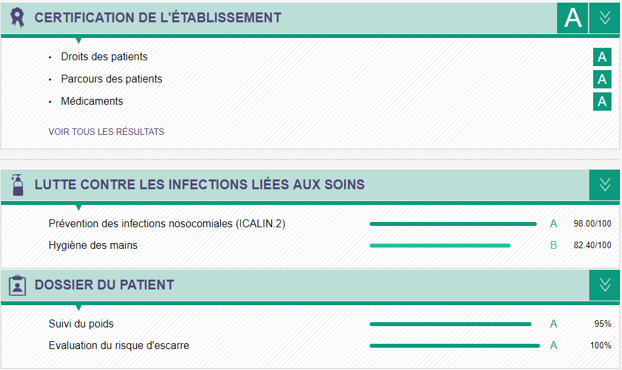This screenshot has height=370, width=622.
Task: Open the Voir tous les résultats link
Action: 106,132
